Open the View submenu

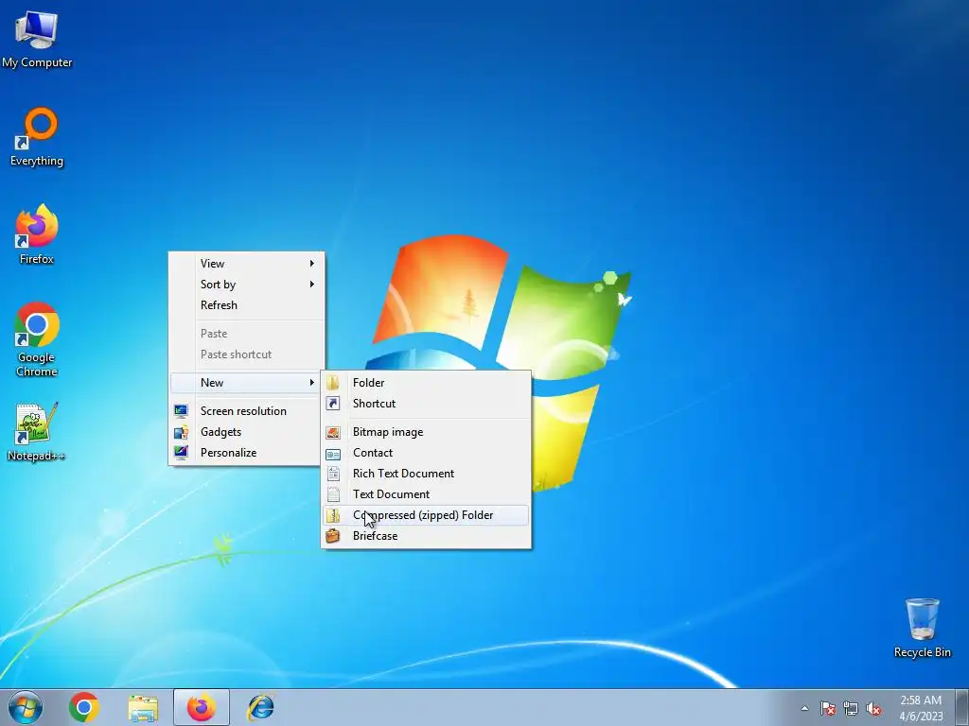pyautogui.click(x=247, y=264)
